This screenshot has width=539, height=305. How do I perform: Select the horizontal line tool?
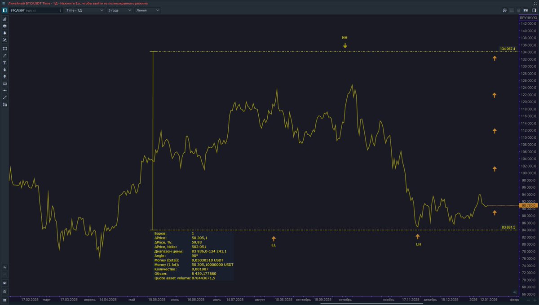pyautogui.click(x=4, y=90)
